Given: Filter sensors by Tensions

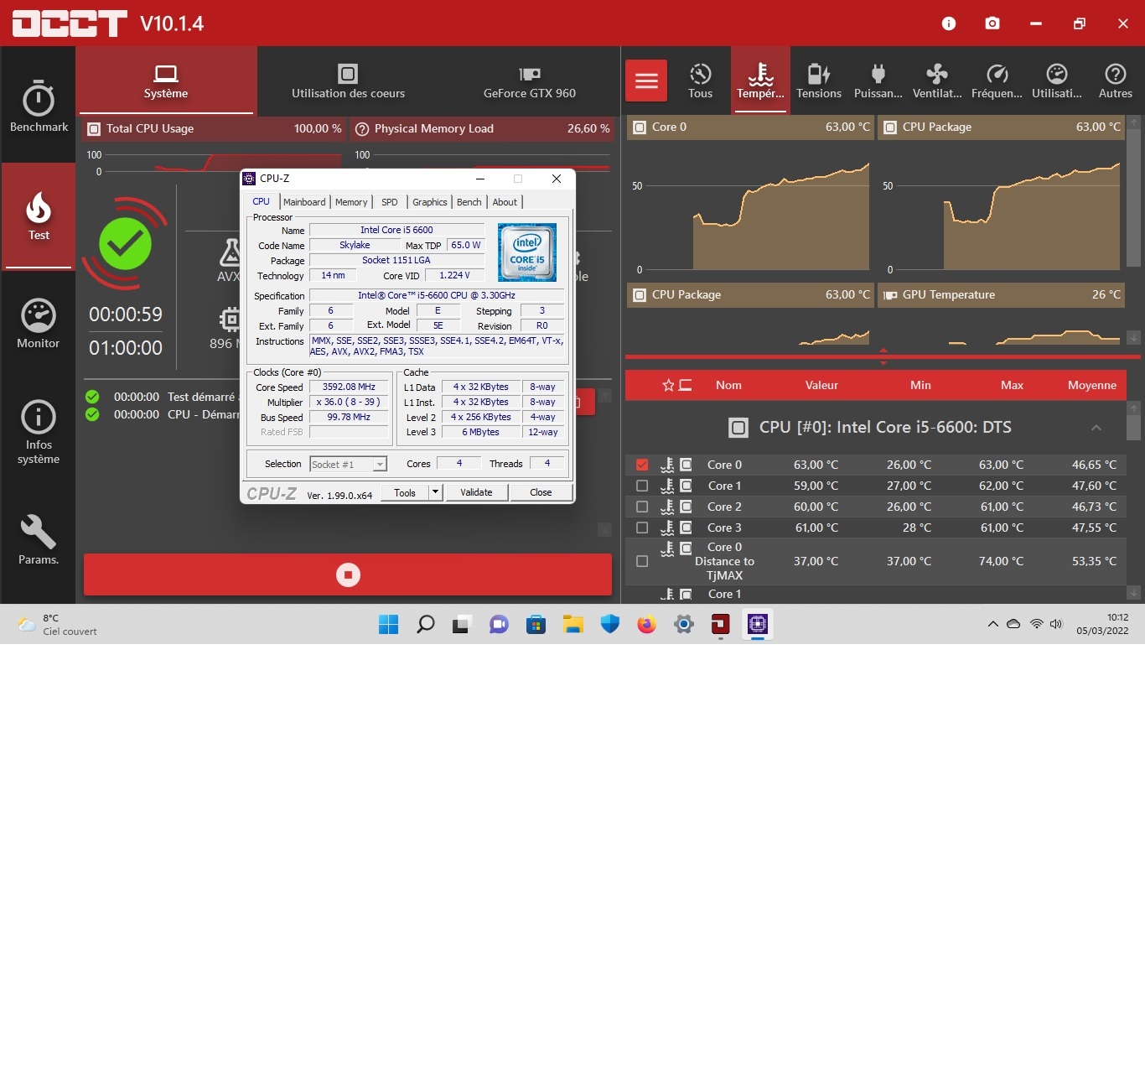Looking at the screenshot, I should point(819,81).
